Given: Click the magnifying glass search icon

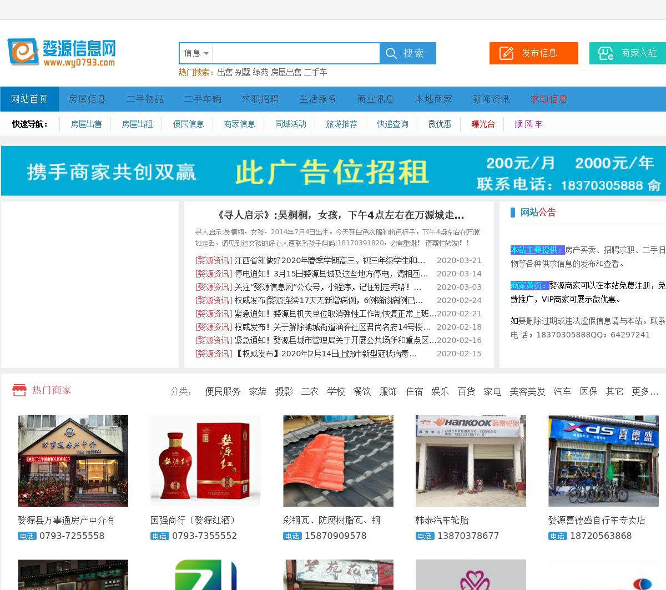Looking at the screenshot, I should (x=391, y=53).
